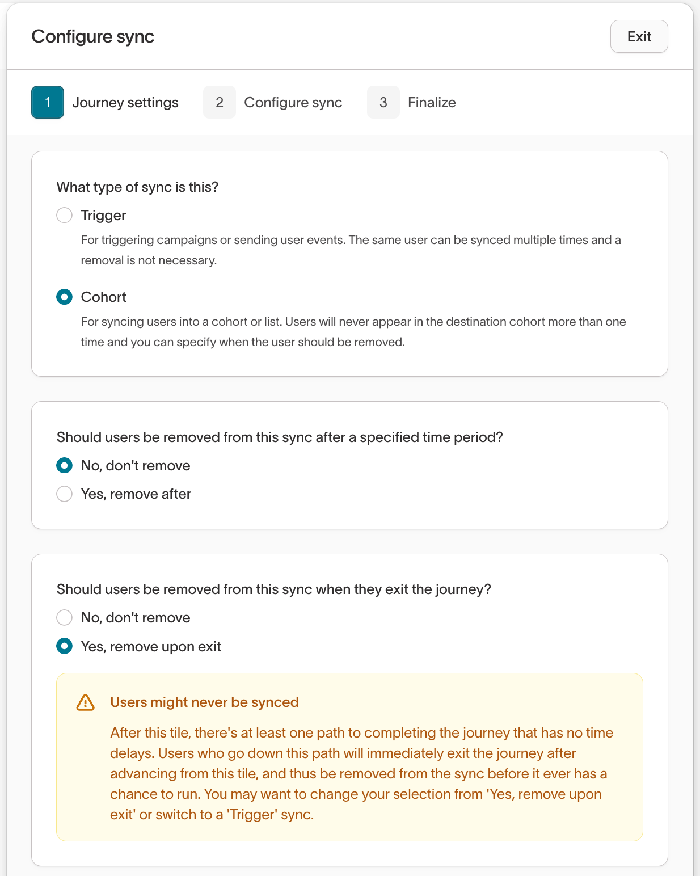
Task: Click the "Configure sync" page title
Action: [x=93, y=36]
